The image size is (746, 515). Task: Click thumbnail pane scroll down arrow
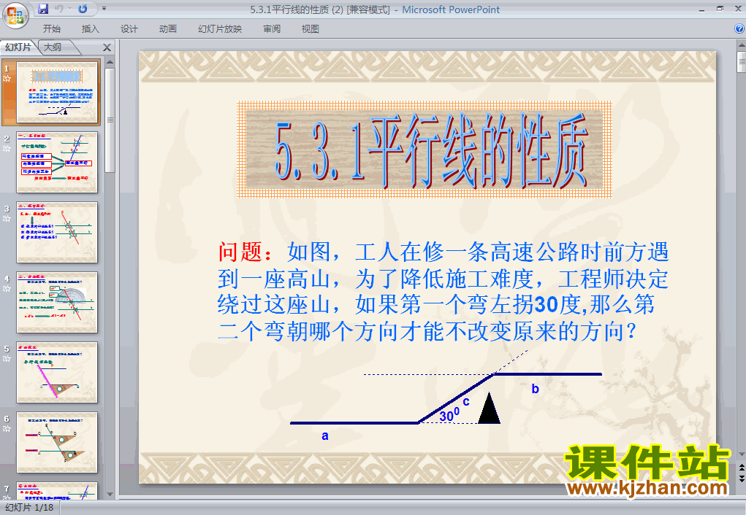coord(110,494)
